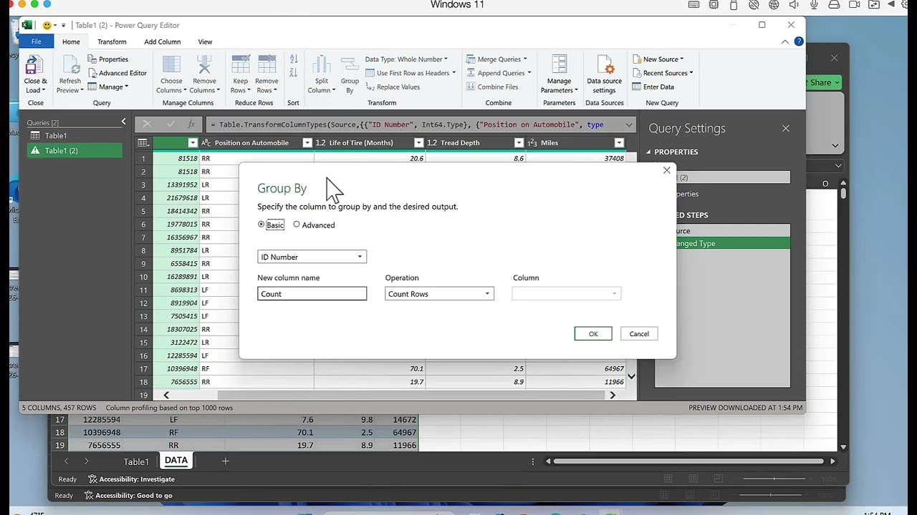Click Cancel in the Group By dialog

pos(639,334)
